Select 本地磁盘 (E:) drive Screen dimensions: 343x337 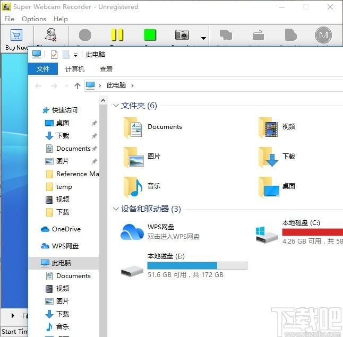coord(184,265)
